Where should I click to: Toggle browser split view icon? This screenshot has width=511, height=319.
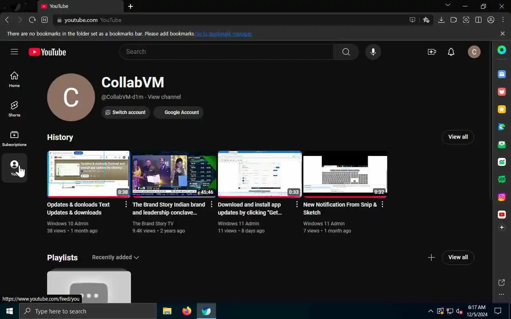(x=478, y=20)
